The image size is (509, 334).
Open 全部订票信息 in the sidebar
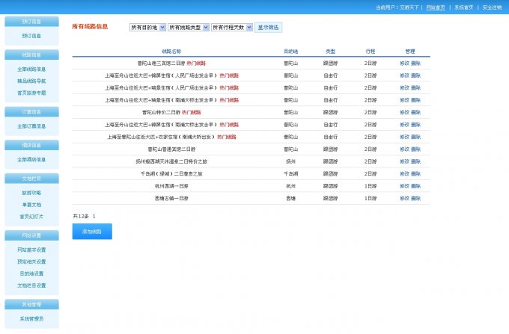point(31,126)
